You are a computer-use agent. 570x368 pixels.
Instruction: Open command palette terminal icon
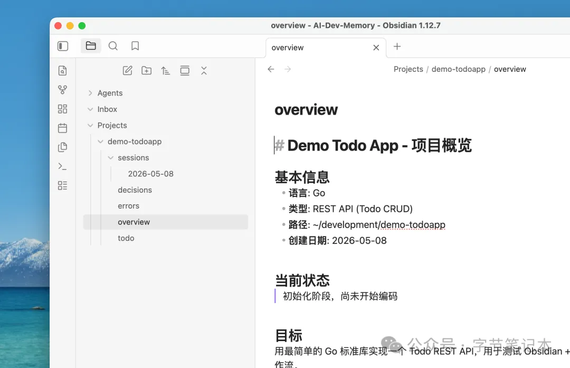pyautogui.click(x=62, y=166)
